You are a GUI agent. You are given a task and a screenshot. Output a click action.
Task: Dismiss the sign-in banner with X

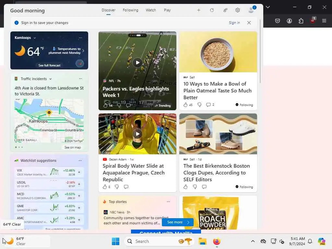click(249, 23)
